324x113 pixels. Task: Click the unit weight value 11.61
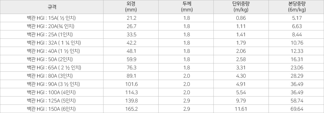point(241,109)
